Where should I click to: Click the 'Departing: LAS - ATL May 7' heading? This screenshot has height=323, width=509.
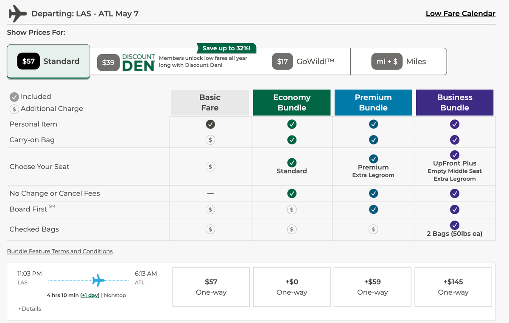85,14
